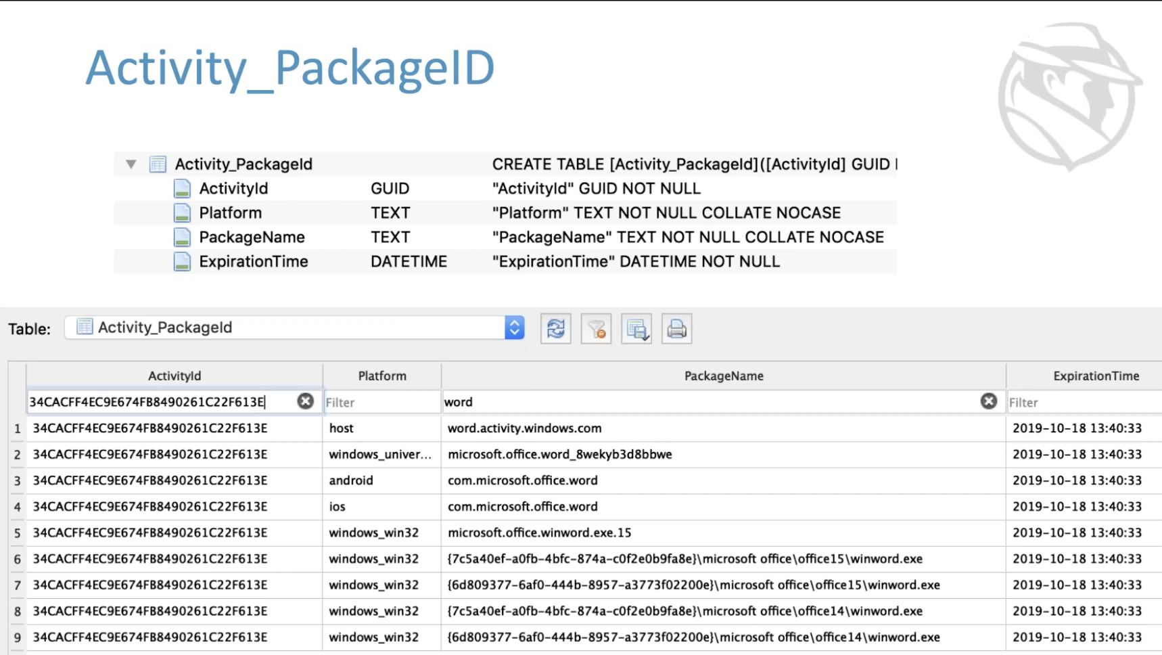Collapse the Activity_PackageId tree node
This screenshot has height=655, width=1162.
click(131, 164)
